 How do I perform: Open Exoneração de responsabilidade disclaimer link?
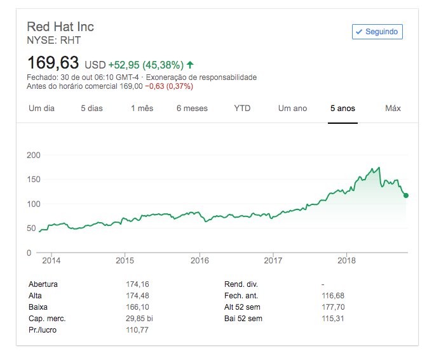pos(201,77)
